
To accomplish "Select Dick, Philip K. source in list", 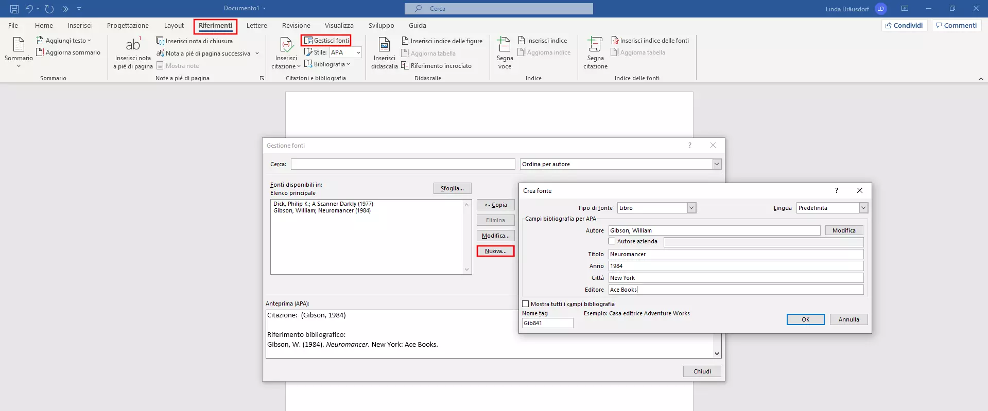I will [x=323, y=204].
